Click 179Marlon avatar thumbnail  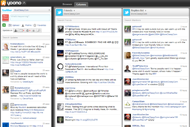click(x=60, y=42)
